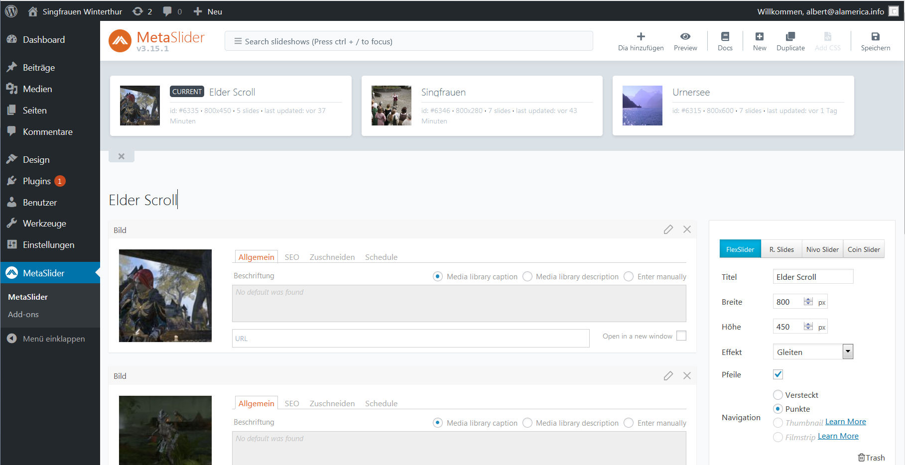Enable Open in a new window checkbox

tap(681, 336)
